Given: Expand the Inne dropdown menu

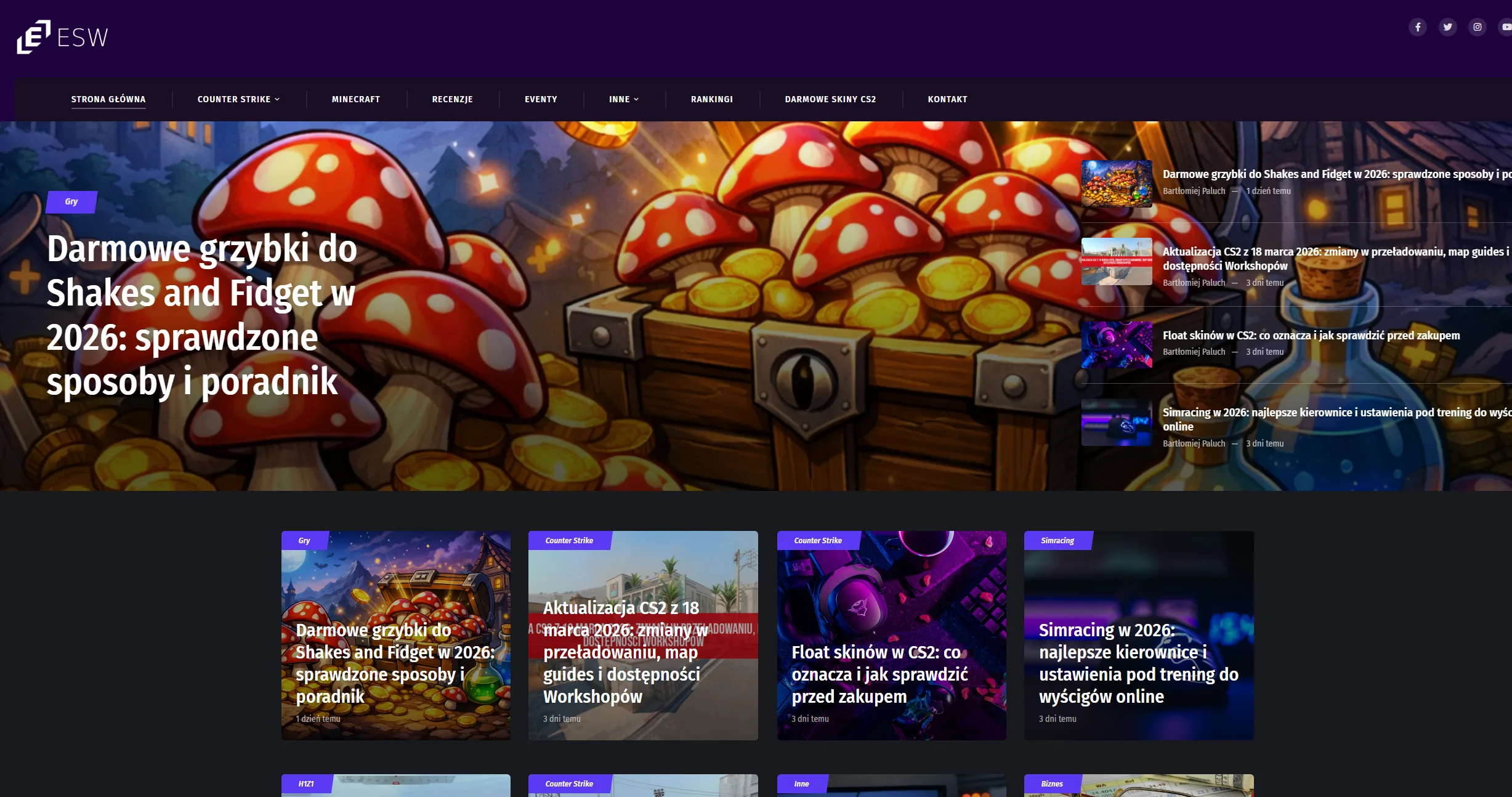Looking at the screenshot, I should (x=623, y=99).
